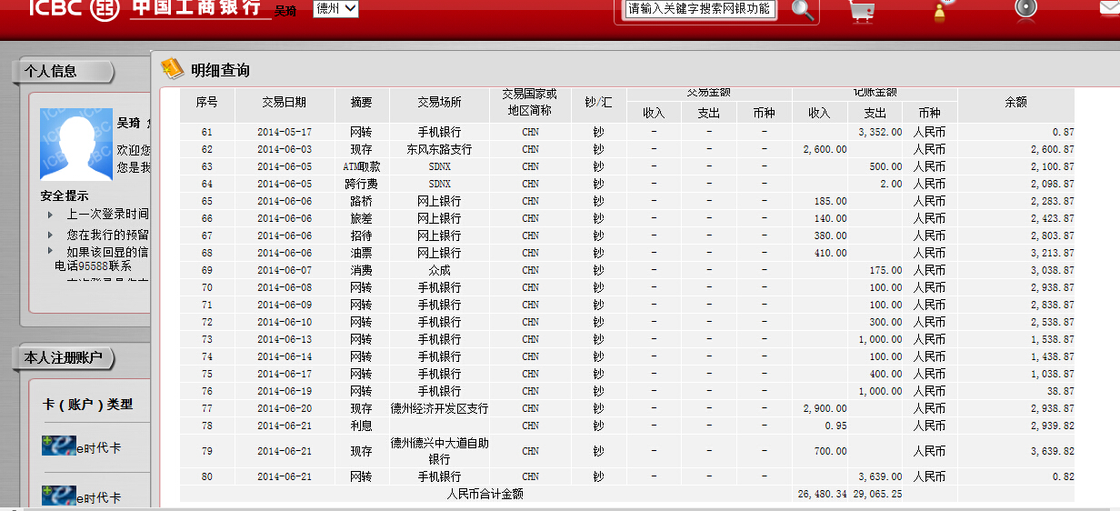The image size is (1120, 511).
Task: Click the 跨行费 summary cell
Action: [x=362, y=184]
